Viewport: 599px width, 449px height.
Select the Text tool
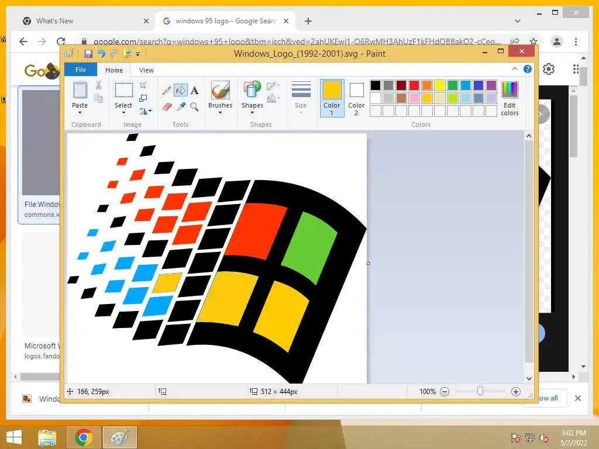(194, 91)
